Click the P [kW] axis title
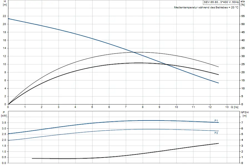250x167 pixels. [x=4, y=114]
